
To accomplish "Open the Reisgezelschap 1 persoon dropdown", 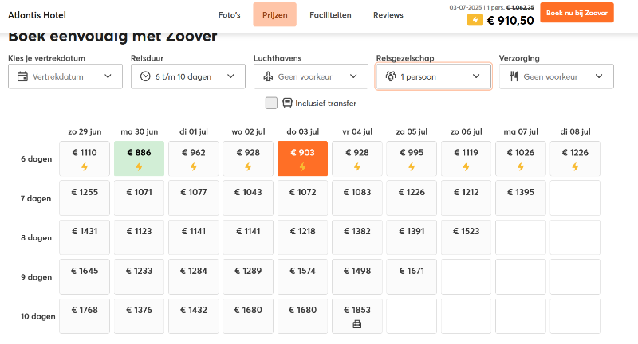I will 434,76.
